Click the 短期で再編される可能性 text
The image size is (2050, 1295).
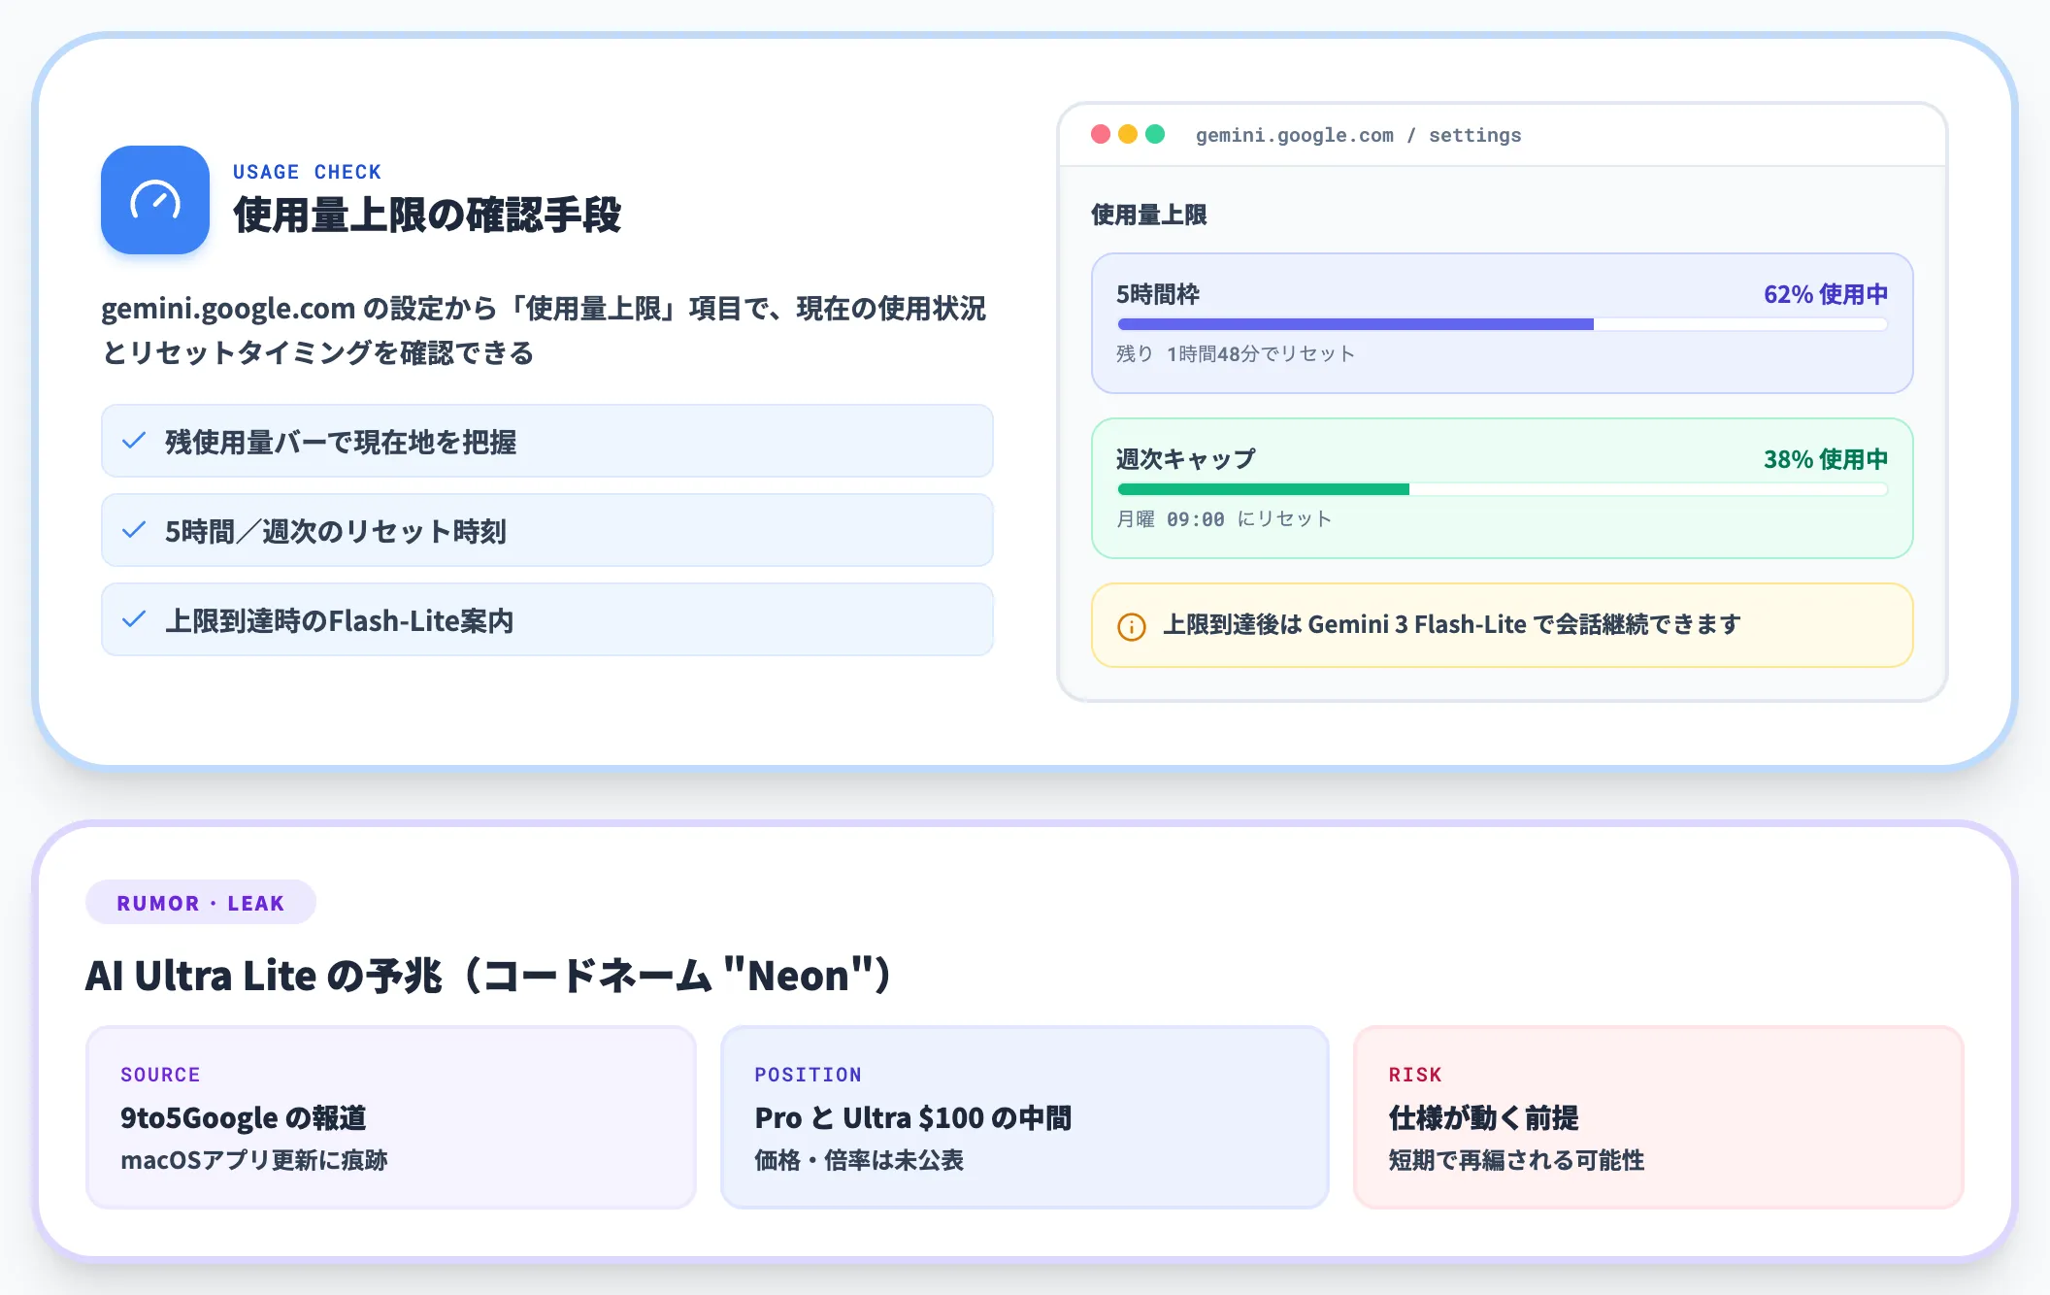[1516, 1160]
